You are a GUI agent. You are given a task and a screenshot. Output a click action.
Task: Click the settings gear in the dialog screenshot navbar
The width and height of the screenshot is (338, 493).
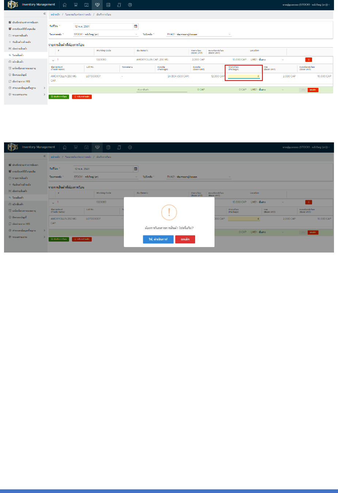click(x=130, y=147)
